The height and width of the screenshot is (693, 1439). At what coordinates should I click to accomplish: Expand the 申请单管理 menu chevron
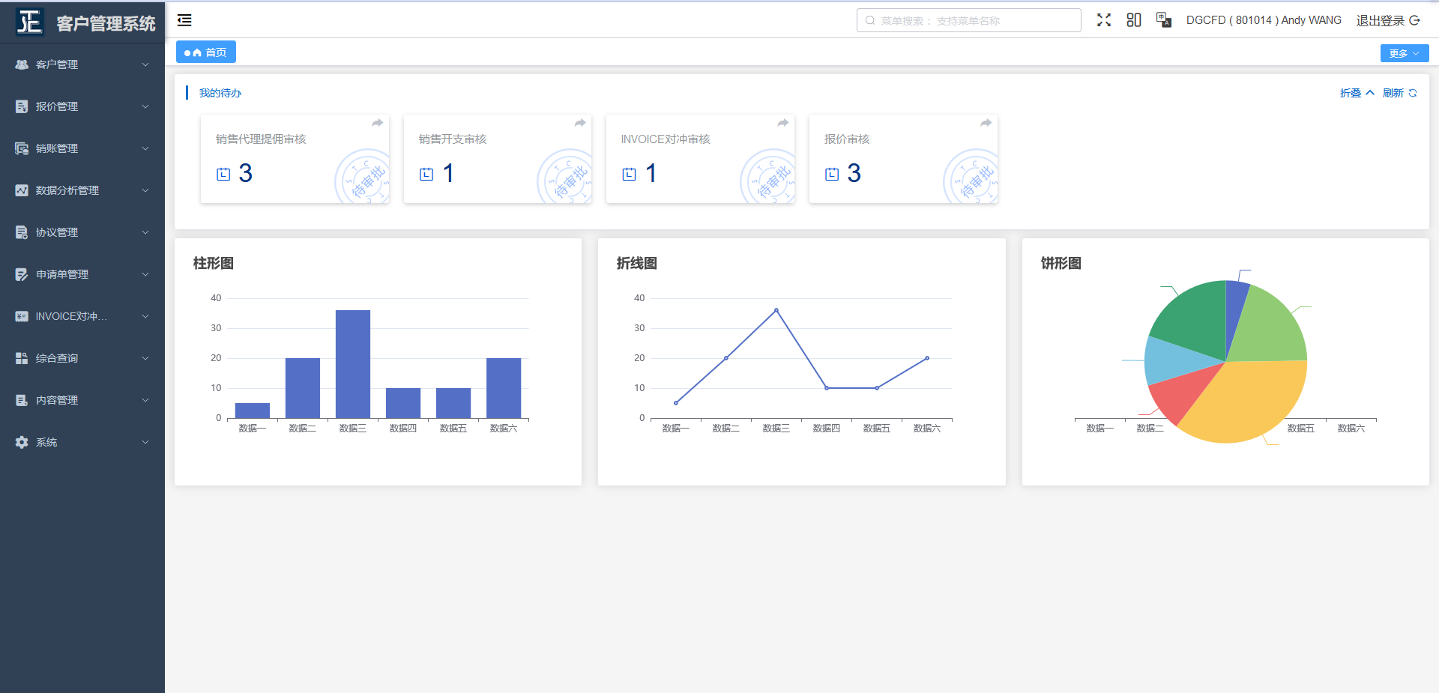pyautogui.click(x=145, y=274)
